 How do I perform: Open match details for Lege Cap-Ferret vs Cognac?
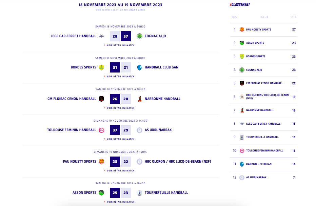(x=120, y=45)
